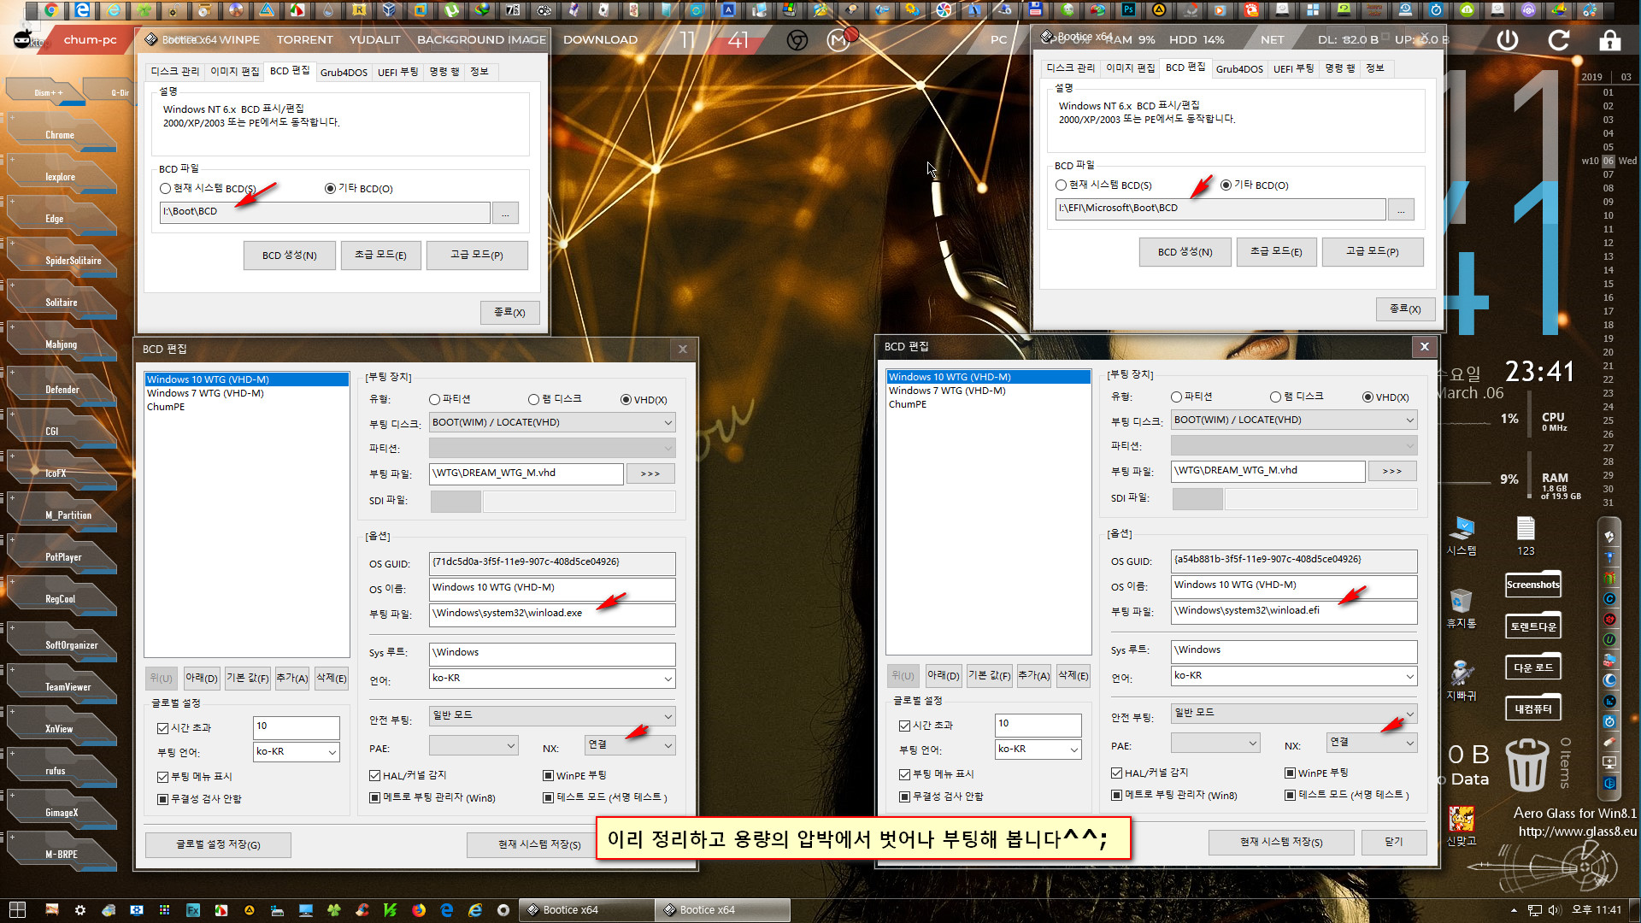This screenshot has height=923, width=1641.
Task: Click the padlock icon in the skin bar
Action: 1610,40
